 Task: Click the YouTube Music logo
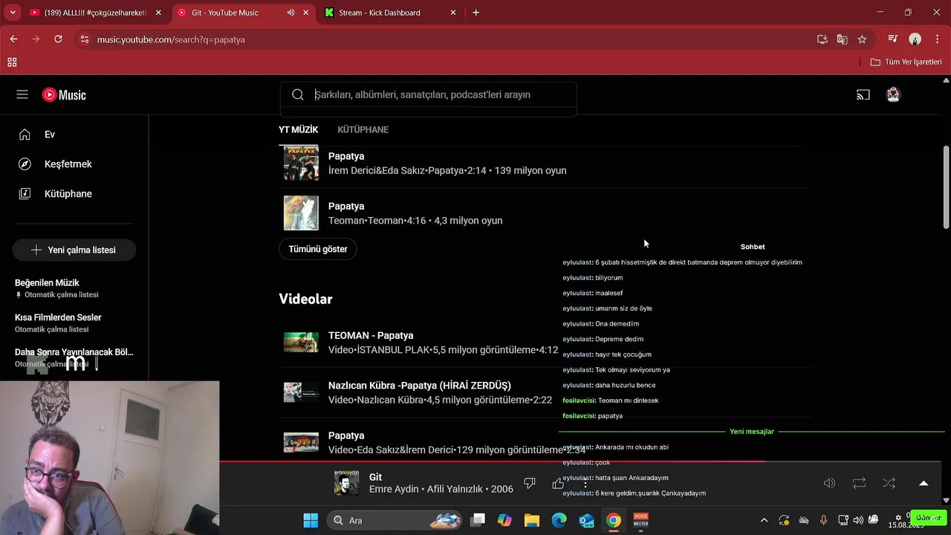pos(64,94)
